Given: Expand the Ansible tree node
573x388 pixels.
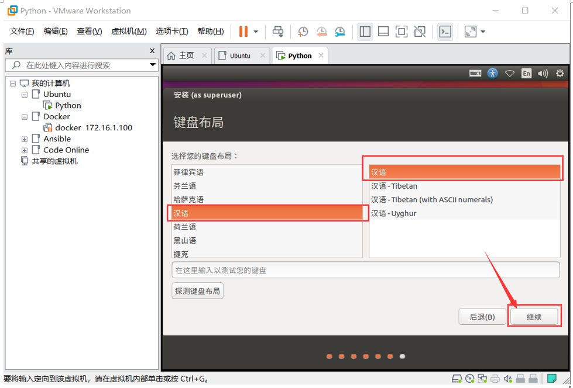Looking at the screenshot, I should click(x=24, y=138).
